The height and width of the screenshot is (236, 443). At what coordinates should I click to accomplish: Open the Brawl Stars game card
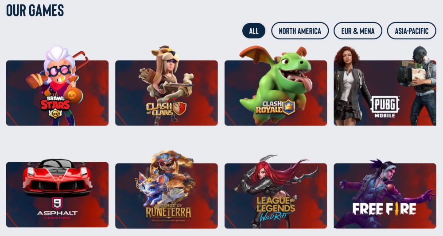click(x=57, y=93)
